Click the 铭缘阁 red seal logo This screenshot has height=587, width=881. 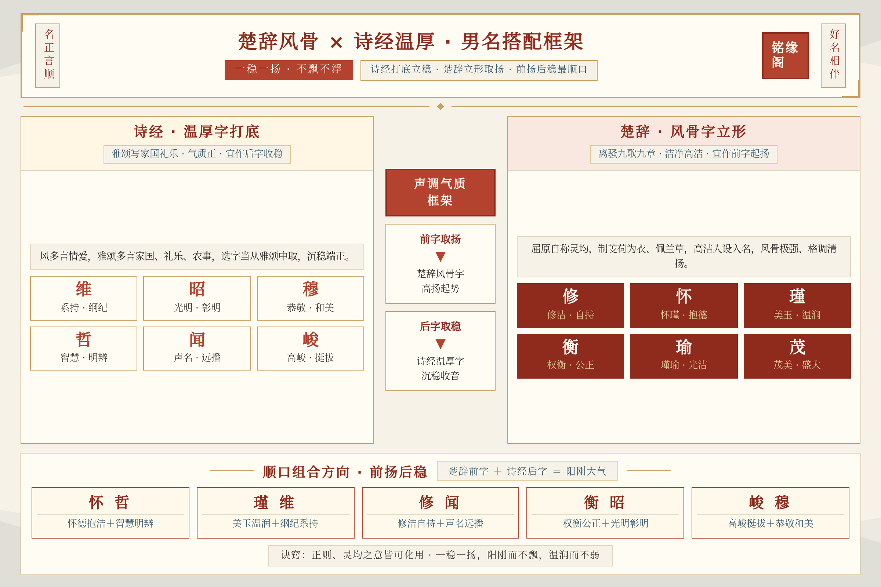point(785,55)
